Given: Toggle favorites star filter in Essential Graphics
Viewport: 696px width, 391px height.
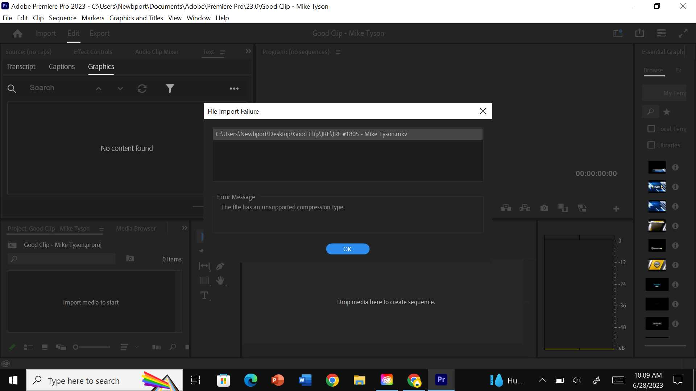Looking at the screenshot, I should [x=667, y=112].
